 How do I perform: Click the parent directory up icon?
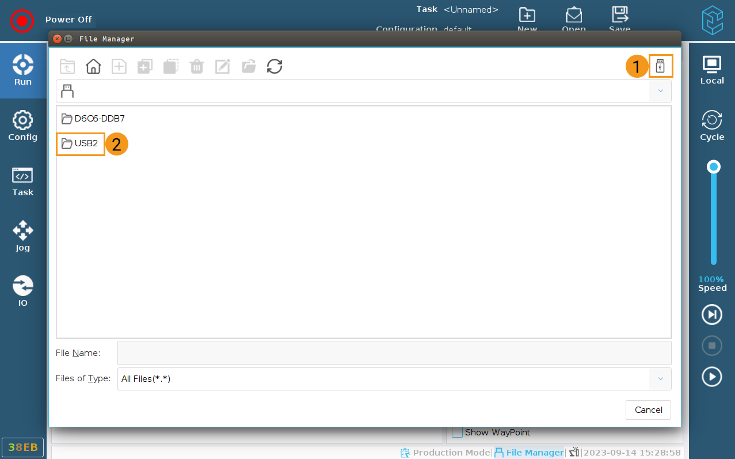pos(67,66)
